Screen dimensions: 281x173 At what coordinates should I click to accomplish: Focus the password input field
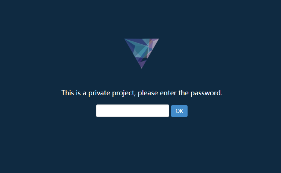132,111
